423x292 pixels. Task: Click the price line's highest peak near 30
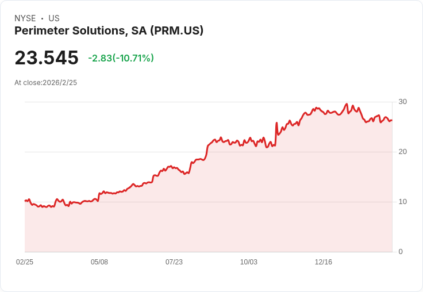coord(347,104)
